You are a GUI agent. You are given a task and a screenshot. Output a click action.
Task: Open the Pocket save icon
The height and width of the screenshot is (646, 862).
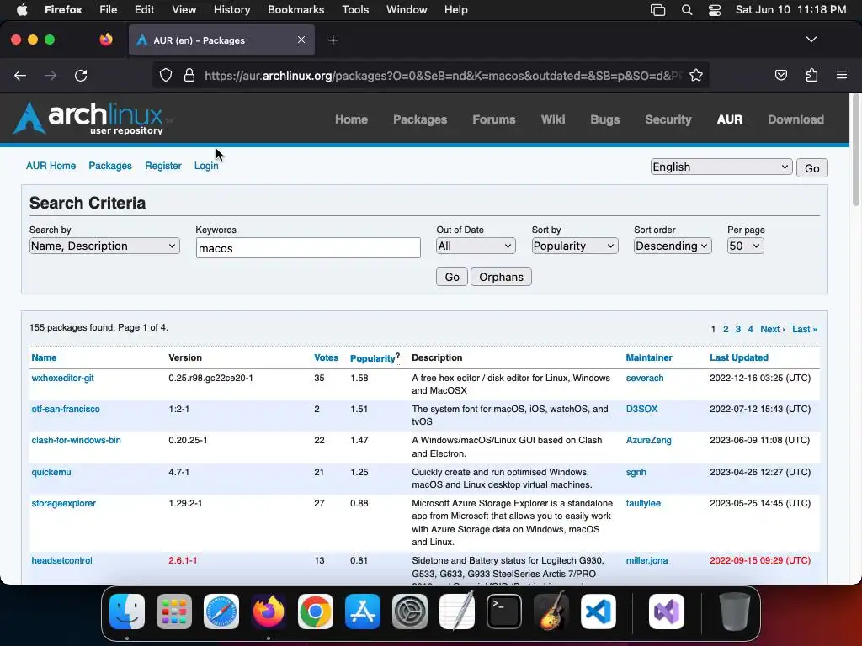click(x=780, y=75)
